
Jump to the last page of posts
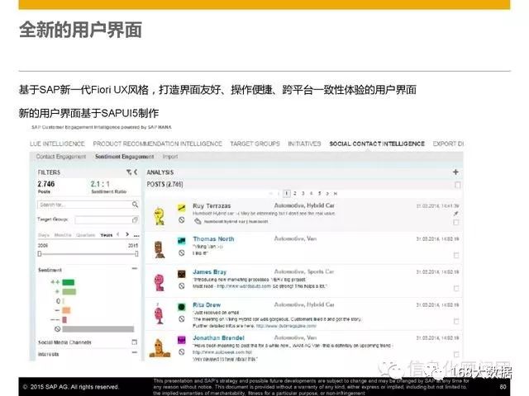(336, 193)
